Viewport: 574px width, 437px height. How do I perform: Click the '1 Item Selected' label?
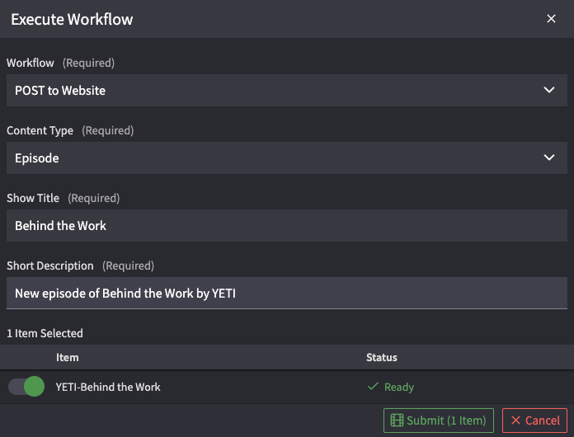(x=45, y=333)
